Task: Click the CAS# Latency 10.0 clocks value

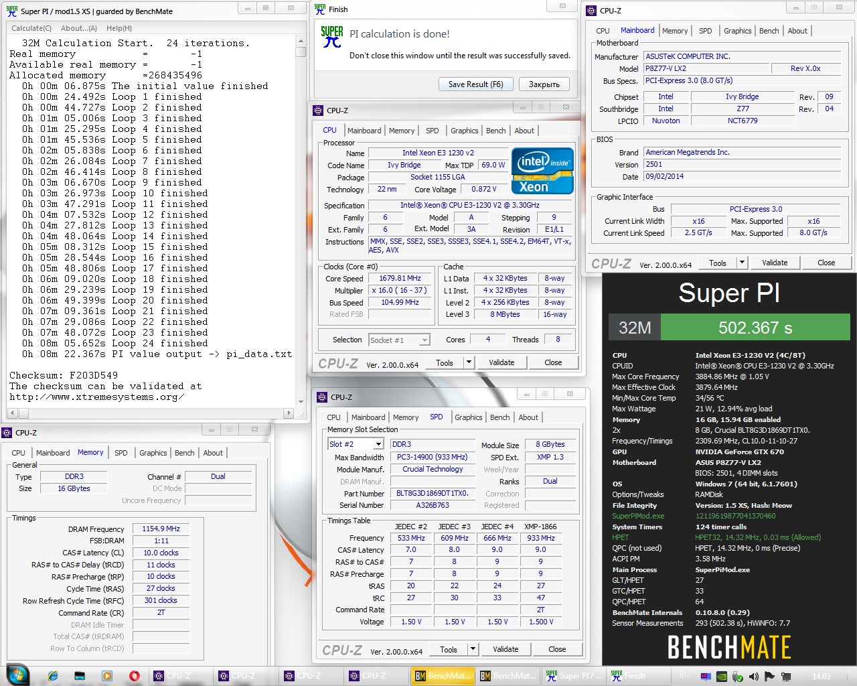Action: coord(161,553)
